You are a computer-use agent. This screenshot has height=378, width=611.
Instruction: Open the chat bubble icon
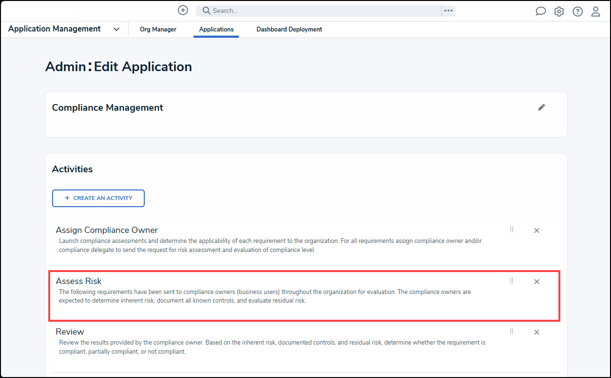click(x=541, y=11)
